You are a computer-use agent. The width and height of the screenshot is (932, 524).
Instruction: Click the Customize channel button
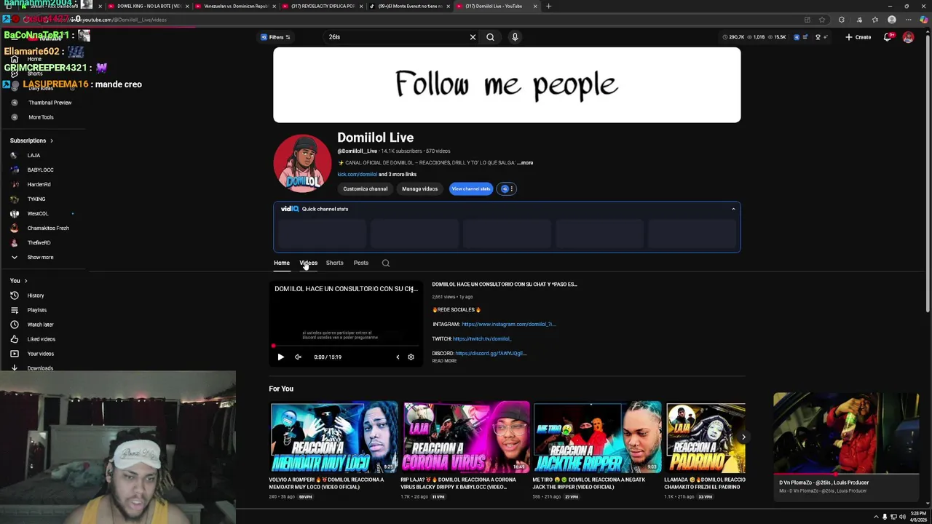click(366, 188)
